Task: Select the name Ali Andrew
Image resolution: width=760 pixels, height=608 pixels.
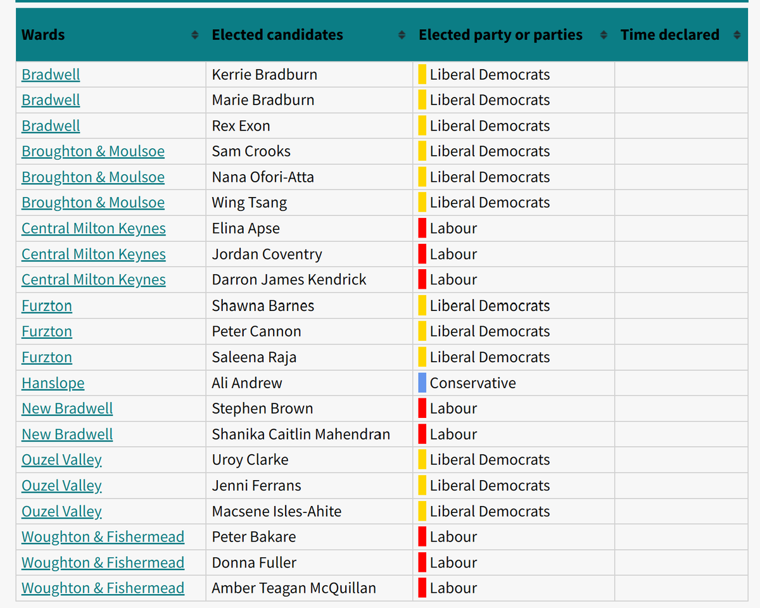Action: pos(247,383)
